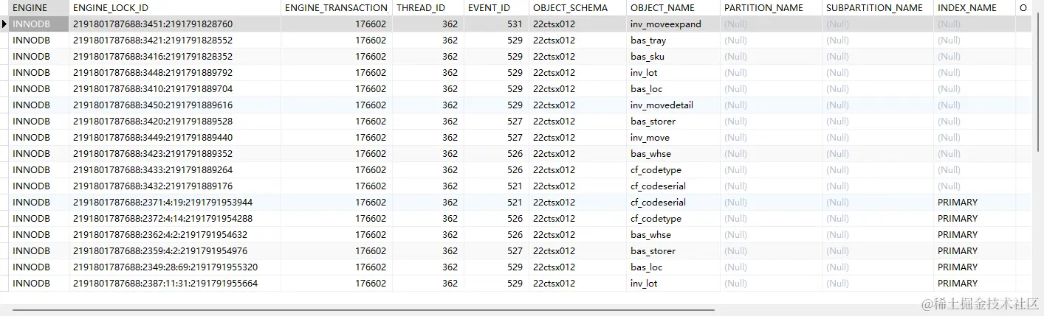Select the INNODB cell in the inv_moveexpand row
This screenshot has width=1044, height=316.
39,24
